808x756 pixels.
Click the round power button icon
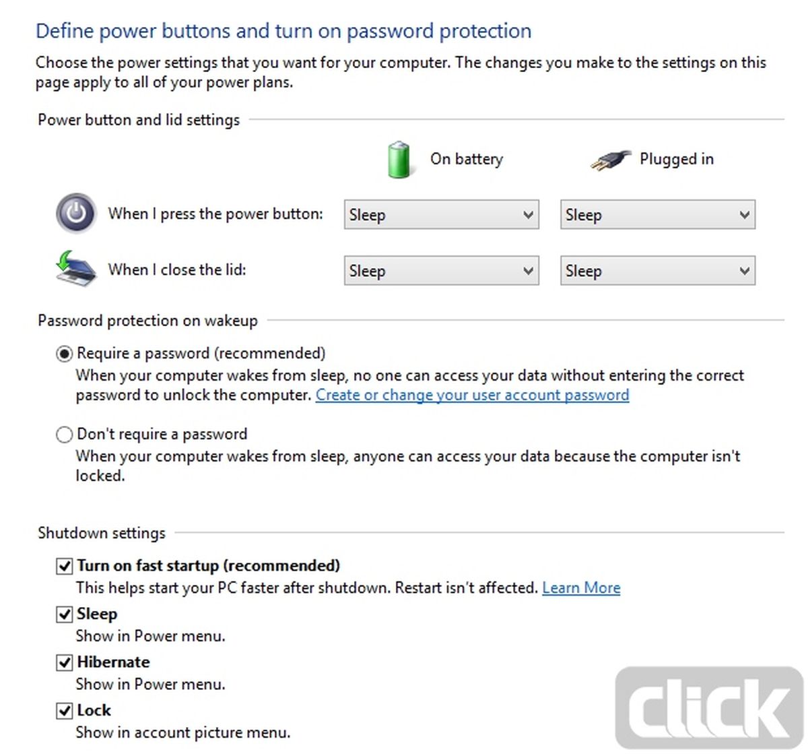(75, 214)
